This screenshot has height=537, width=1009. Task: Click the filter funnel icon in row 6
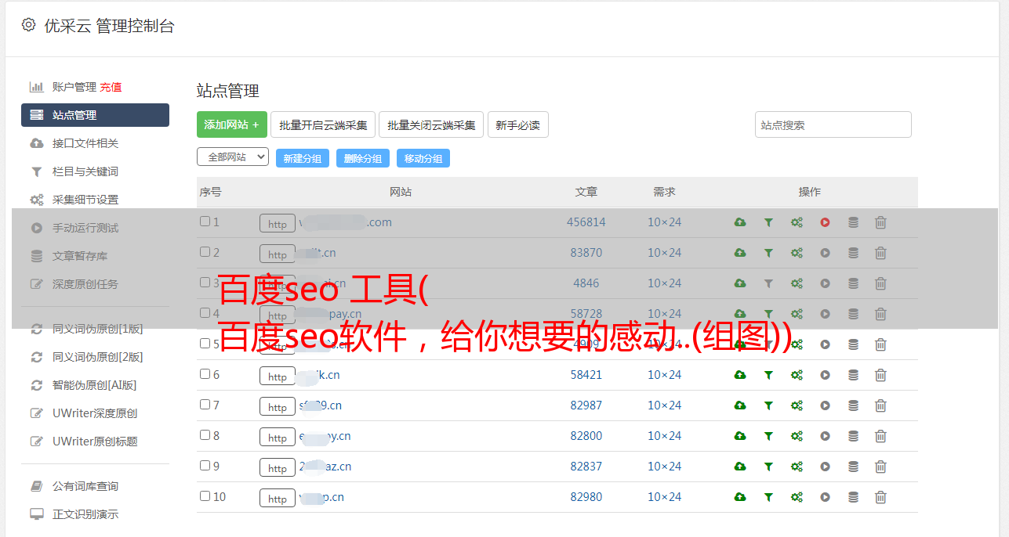point(768,375)
